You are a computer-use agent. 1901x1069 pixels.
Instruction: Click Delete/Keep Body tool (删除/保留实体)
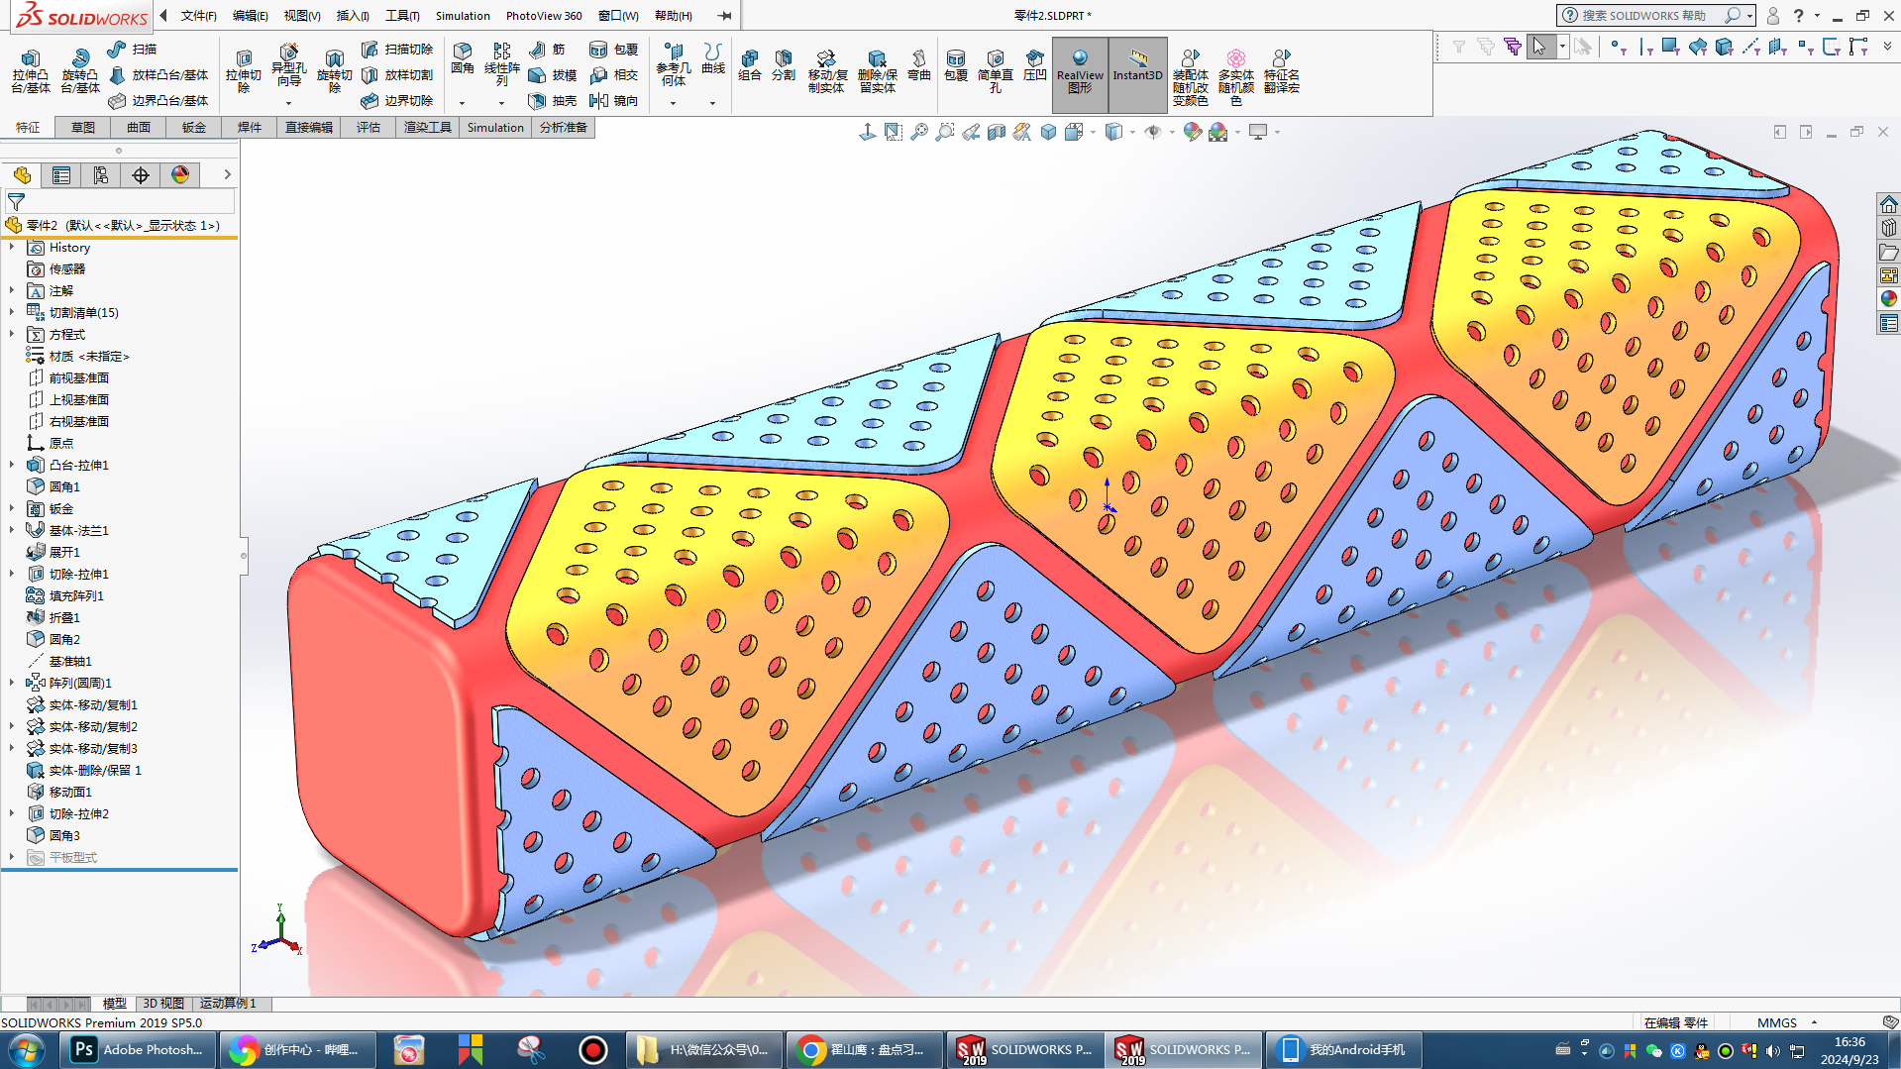click(x=878, y=71)
